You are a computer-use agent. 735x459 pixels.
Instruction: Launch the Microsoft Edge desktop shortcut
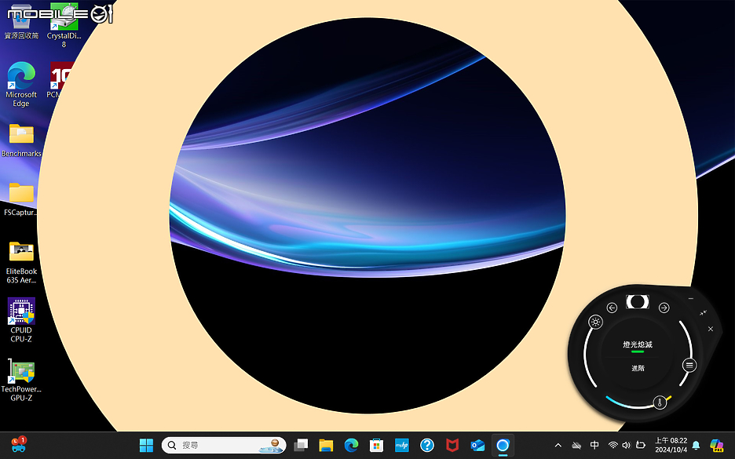tap(21, 84)
